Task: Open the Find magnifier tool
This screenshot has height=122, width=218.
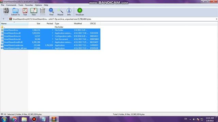Action: tap(51, 12)
